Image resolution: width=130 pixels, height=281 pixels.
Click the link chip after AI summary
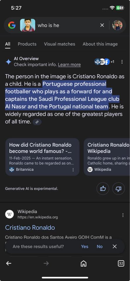[x=37, y=122]
